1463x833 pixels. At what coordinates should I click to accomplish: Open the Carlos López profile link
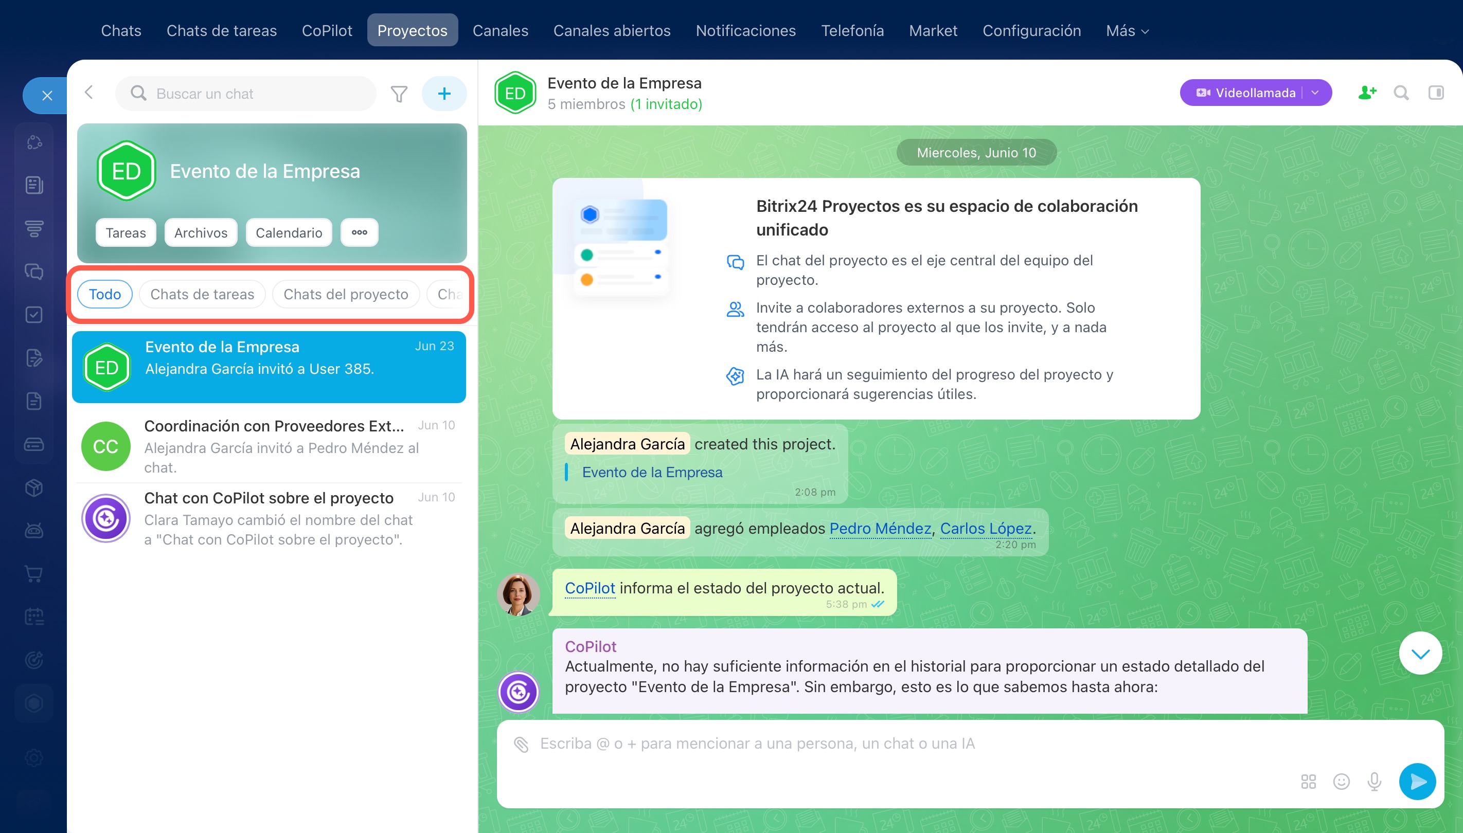coord(986,528)
